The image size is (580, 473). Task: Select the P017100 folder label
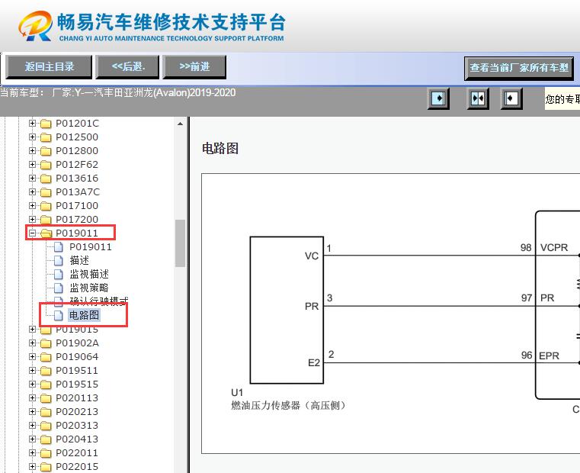77,205
